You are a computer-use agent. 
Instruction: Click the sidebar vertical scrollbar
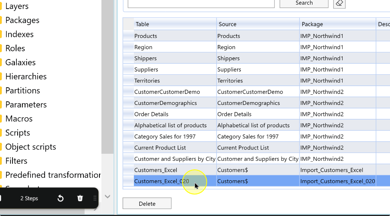point(107,77)
